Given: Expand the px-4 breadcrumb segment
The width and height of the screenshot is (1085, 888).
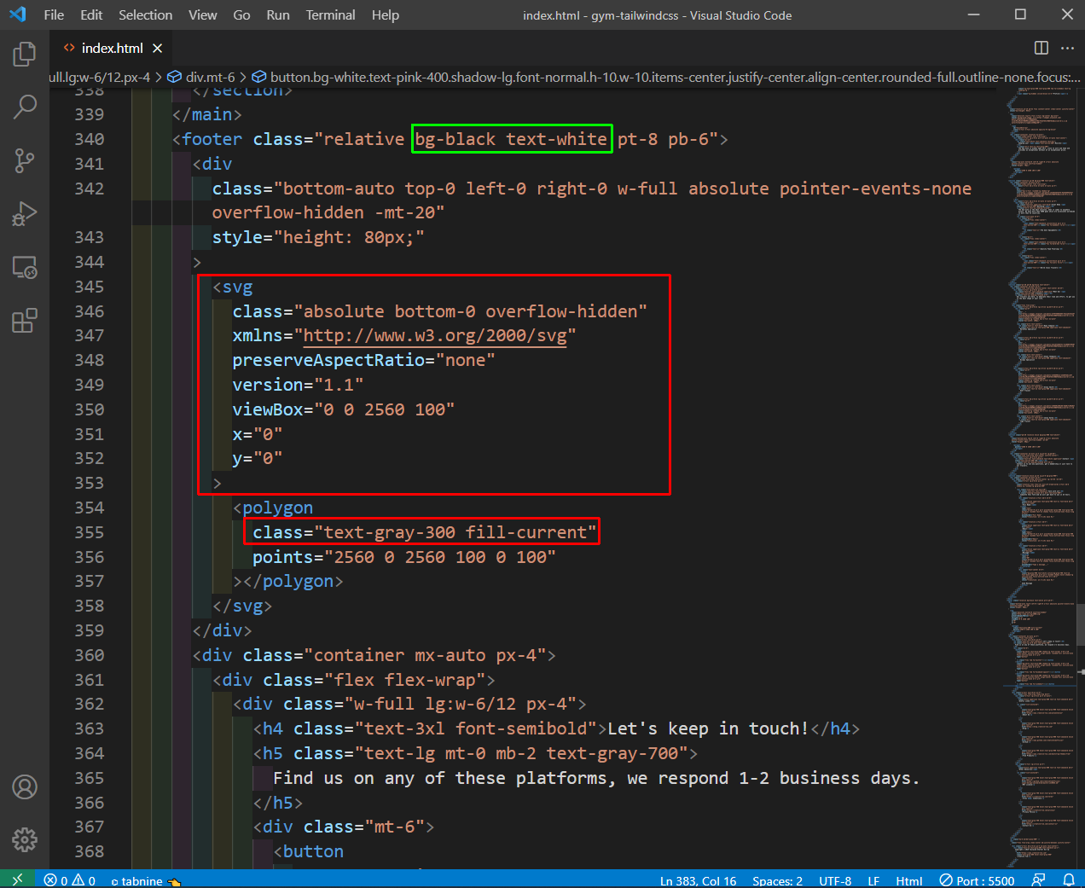Looking at the screenshot, I should point(100,77).
